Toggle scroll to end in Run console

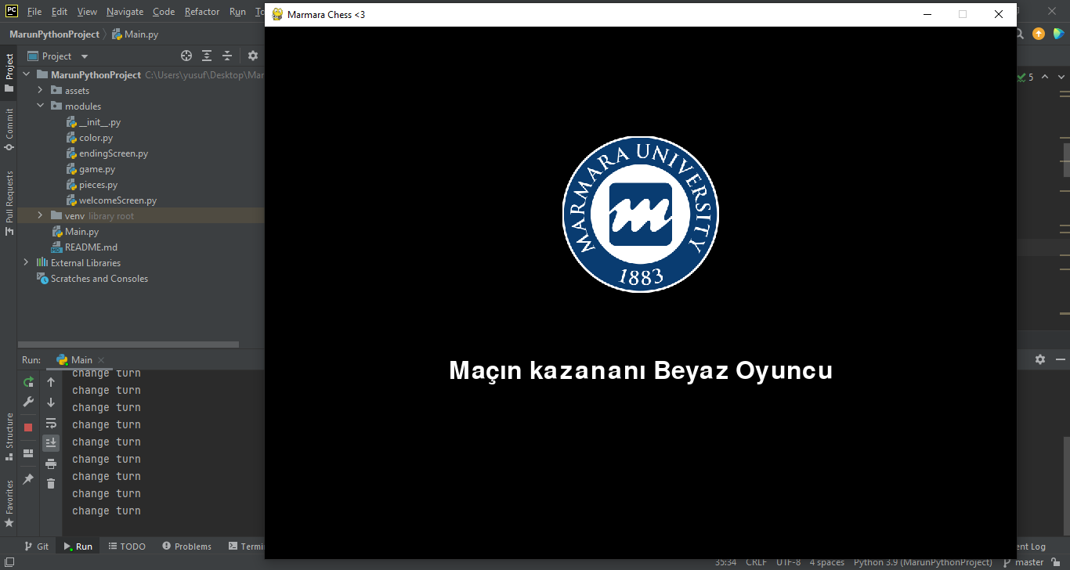coord(51,443)
